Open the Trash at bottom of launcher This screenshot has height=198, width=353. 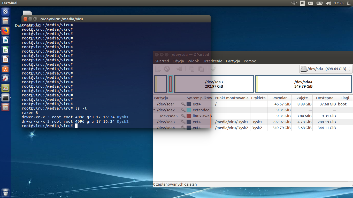click(5, 192)
